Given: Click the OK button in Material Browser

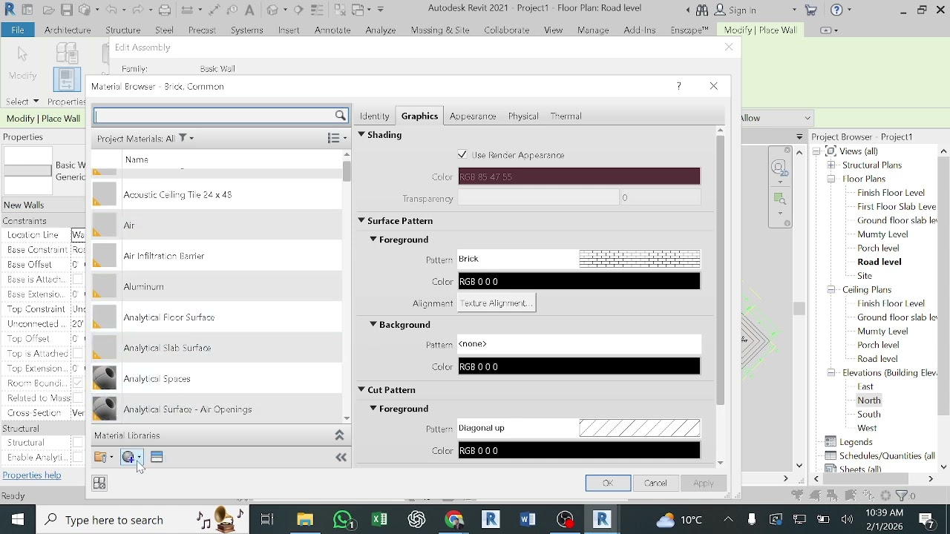Looking at the screenshot, I should (x=608, y=484).
